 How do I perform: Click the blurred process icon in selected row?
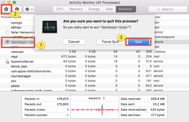(7, 42)
